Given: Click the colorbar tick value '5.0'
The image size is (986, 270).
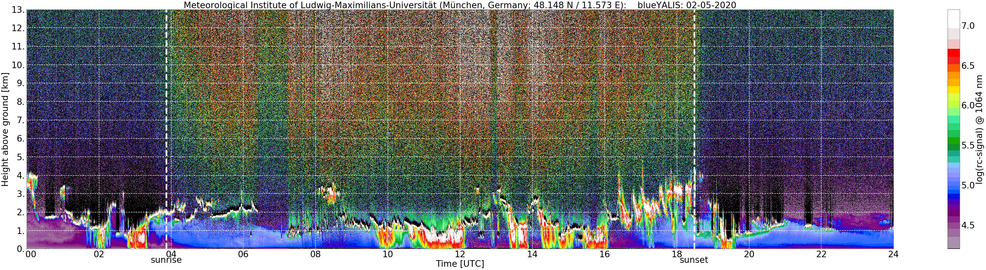Looking at the screenshot, I should click(x=968, y=185).
